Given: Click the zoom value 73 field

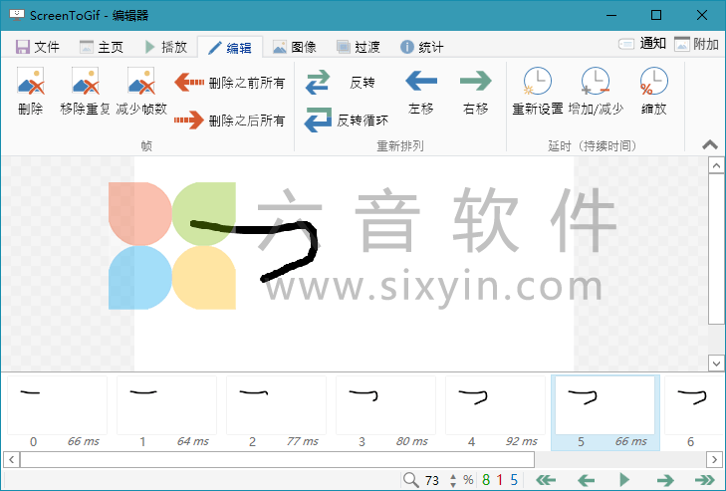Looking at the screenshot, I should (432, 480).
